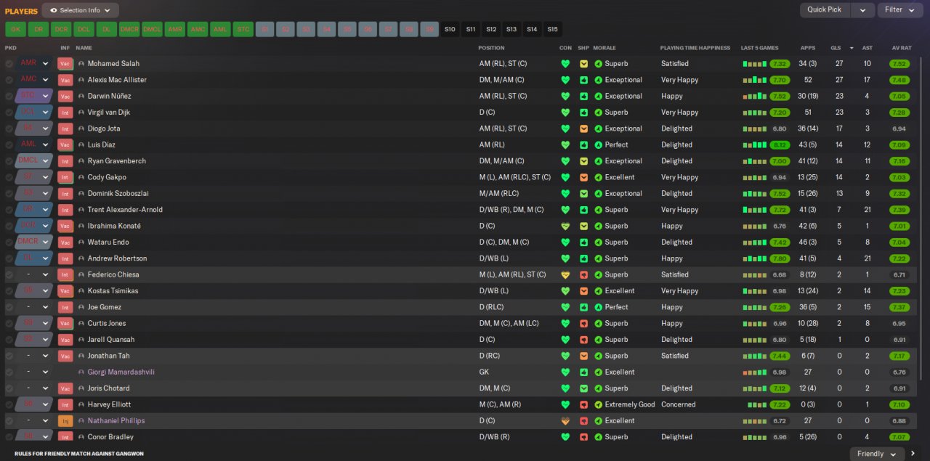This screenshot has width=930, height=461.
Task: Click the Int info badge for Virgil van Dijk
Action: 65,113
